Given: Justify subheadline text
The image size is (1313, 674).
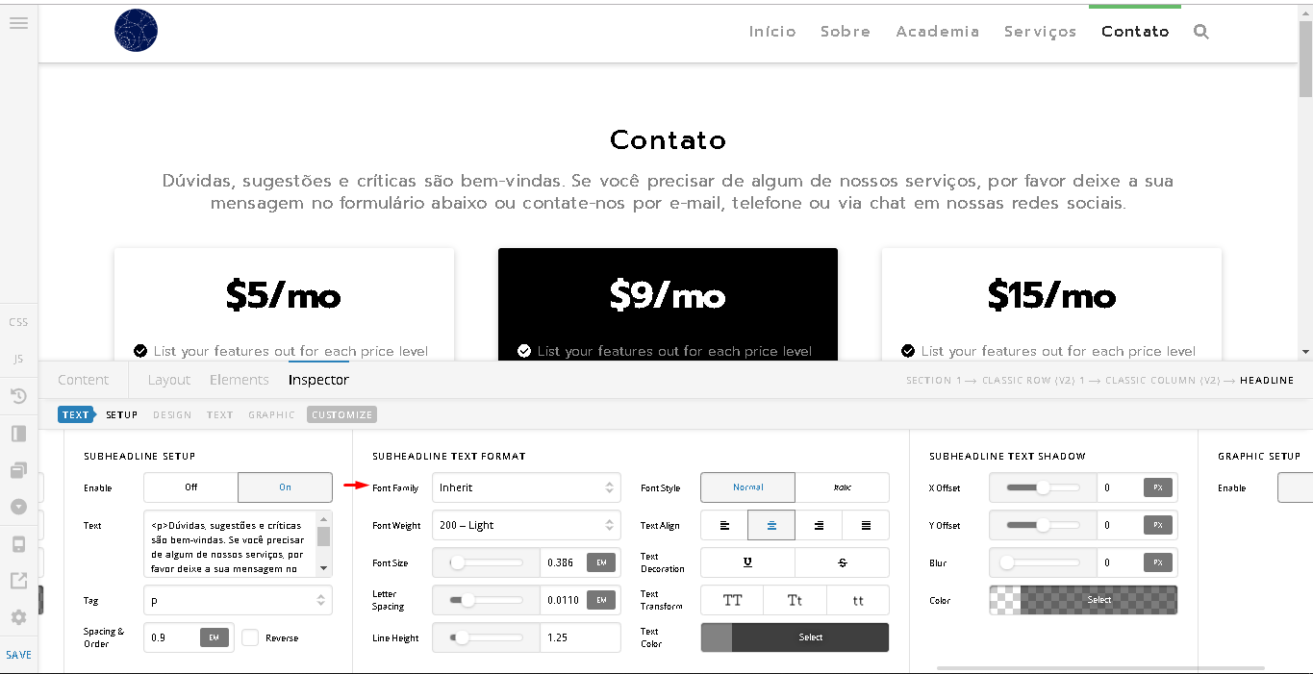Looking at the screenshot, I should pyautogui.click(x=866, y=525).
